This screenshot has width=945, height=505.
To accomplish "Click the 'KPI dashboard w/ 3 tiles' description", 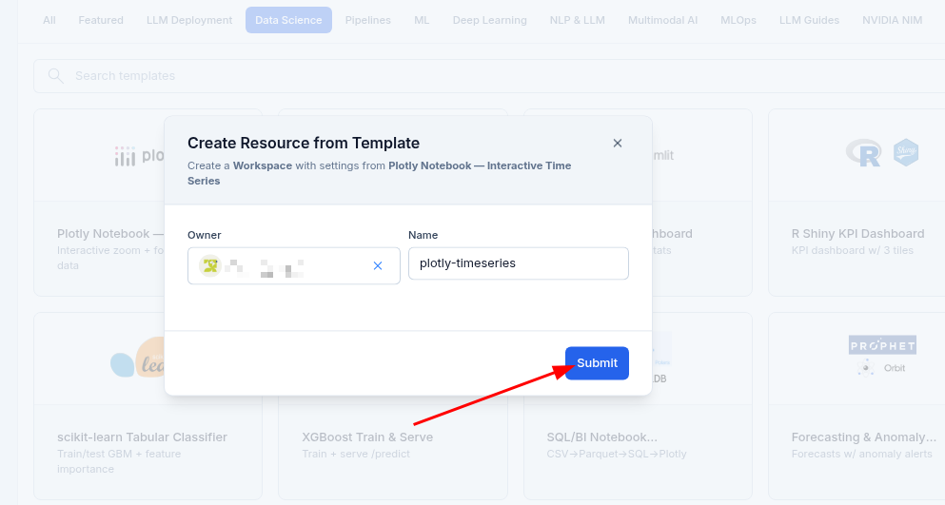I will coord(852,250).
